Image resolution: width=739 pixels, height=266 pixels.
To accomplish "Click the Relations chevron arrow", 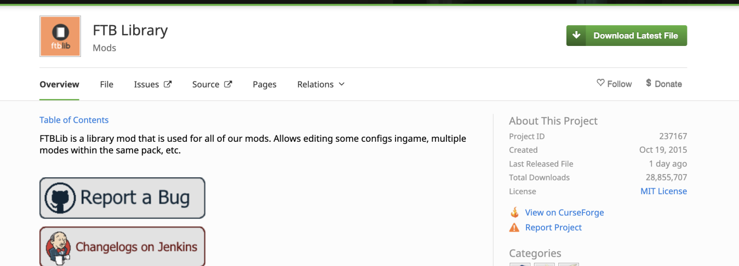I will point(342,84).
